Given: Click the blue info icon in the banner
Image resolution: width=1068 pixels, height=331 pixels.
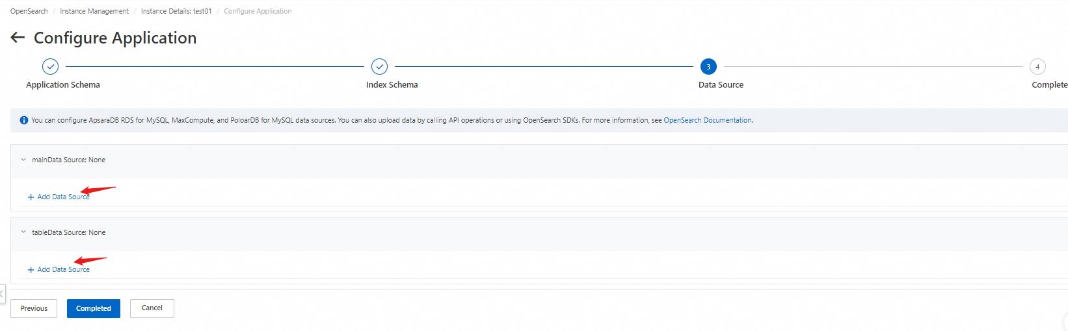Looking at the screenshot, I should pos(24,120).
